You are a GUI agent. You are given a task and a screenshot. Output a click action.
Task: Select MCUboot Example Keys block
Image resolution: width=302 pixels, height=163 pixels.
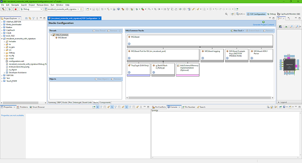237,55
